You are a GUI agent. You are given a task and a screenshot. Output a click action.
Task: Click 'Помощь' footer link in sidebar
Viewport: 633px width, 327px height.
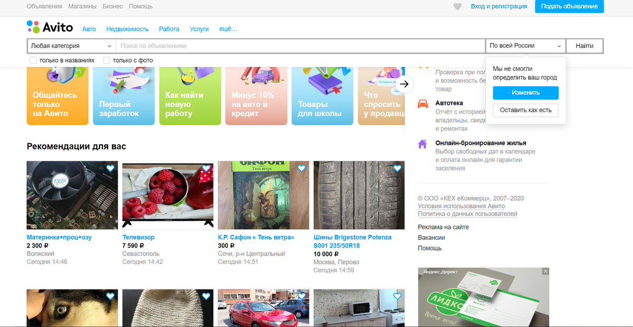430,248
